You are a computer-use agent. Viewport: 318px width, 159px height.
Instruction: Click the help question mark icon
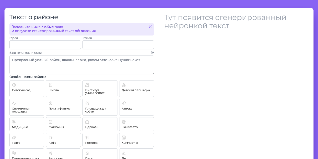152,52
